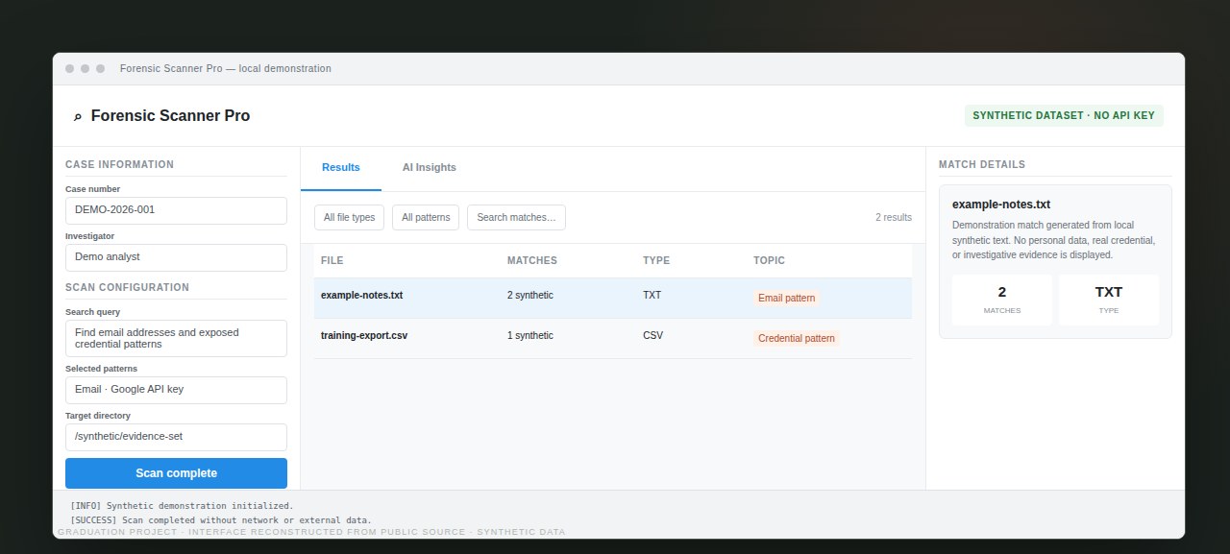
Task: Click the '2 results' counter
Action: (894, 218)
